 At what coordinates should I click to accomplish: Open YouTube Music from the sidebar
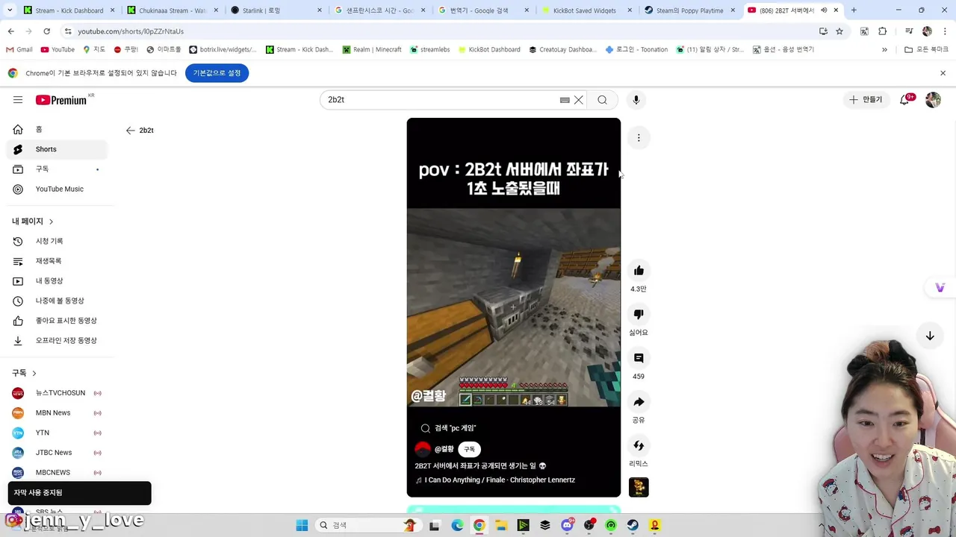(57, 189)
